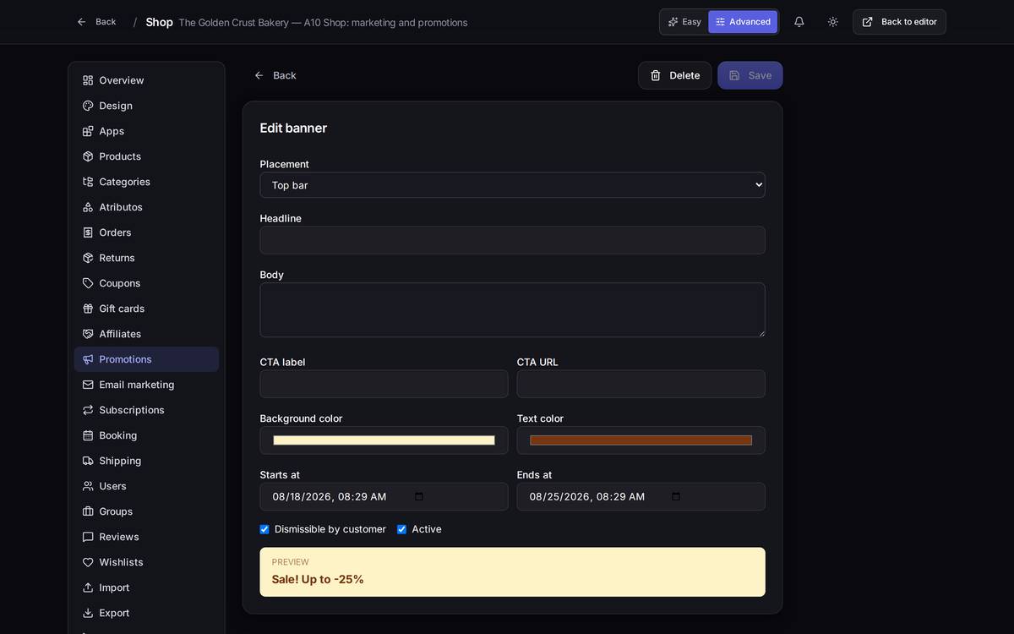Open Reviews in the sidebar
This screenshot has width=1014, height=634.
pyautogui.click(x=146, y=537)
